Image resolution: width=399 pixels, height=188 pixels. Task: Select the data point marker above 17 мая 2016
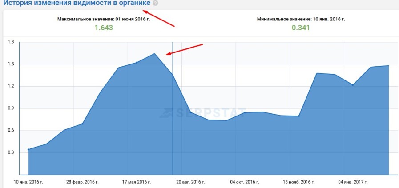pyautogui.click(x=136, y=63)
